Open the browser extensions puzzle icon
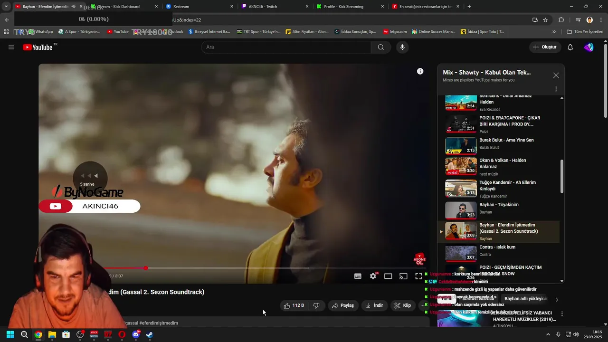 point(561,20)
